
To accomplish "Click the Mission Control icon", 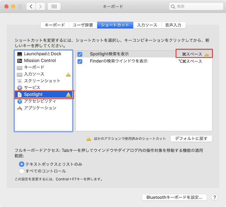I will [x=19, y=61].
